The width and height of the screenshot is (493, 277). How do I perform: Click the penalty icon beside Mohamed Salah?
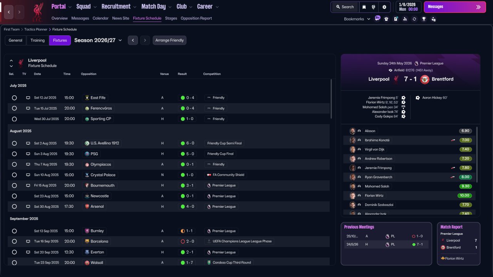(x=403, y=107)
